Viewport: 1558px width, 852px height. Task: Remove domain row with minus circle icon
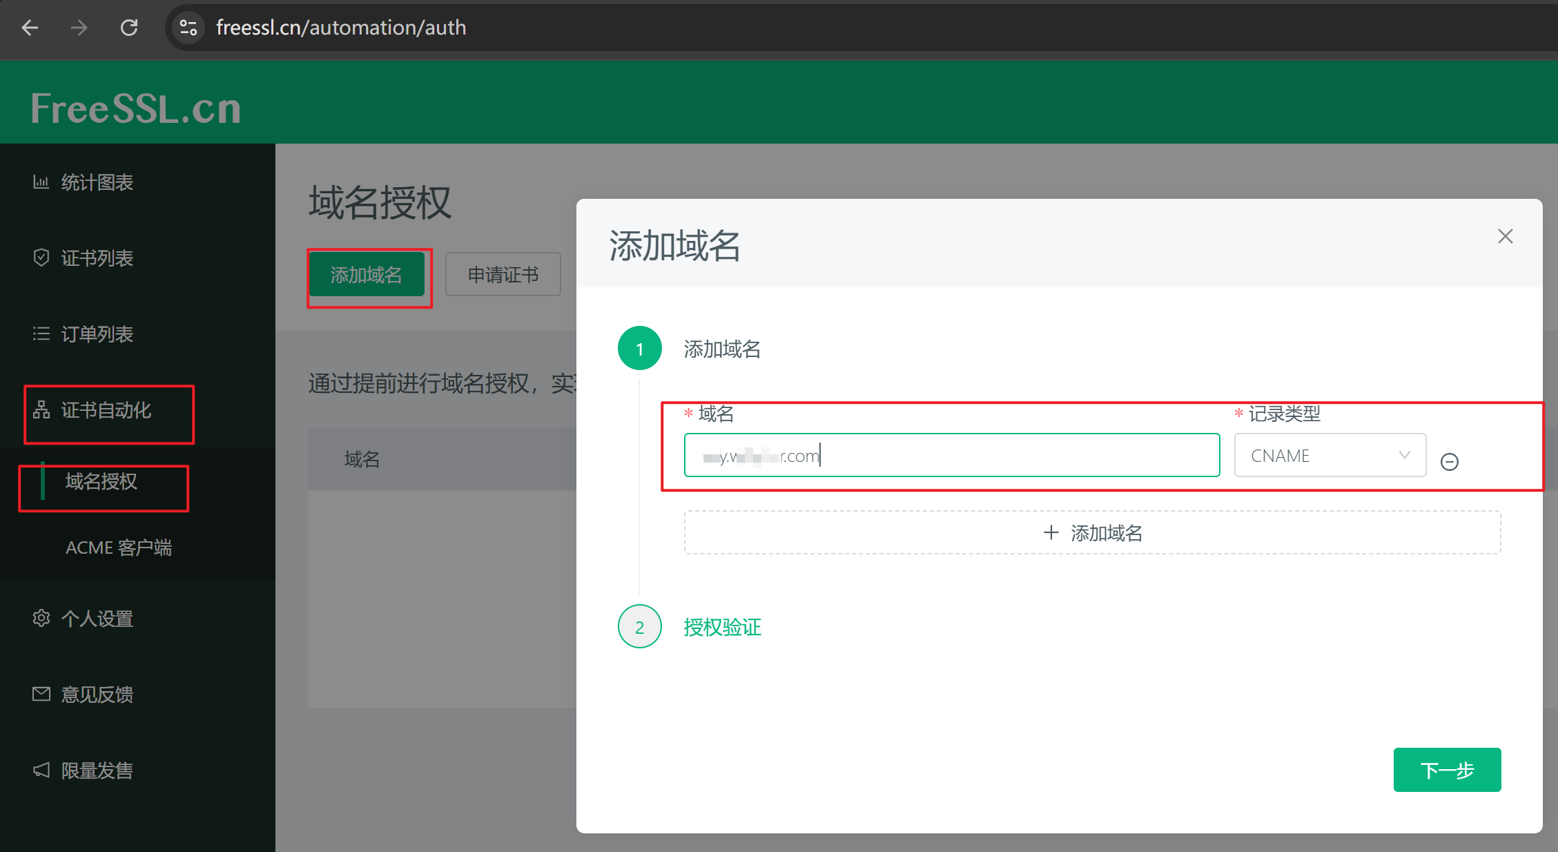[x=1449, y=461]
